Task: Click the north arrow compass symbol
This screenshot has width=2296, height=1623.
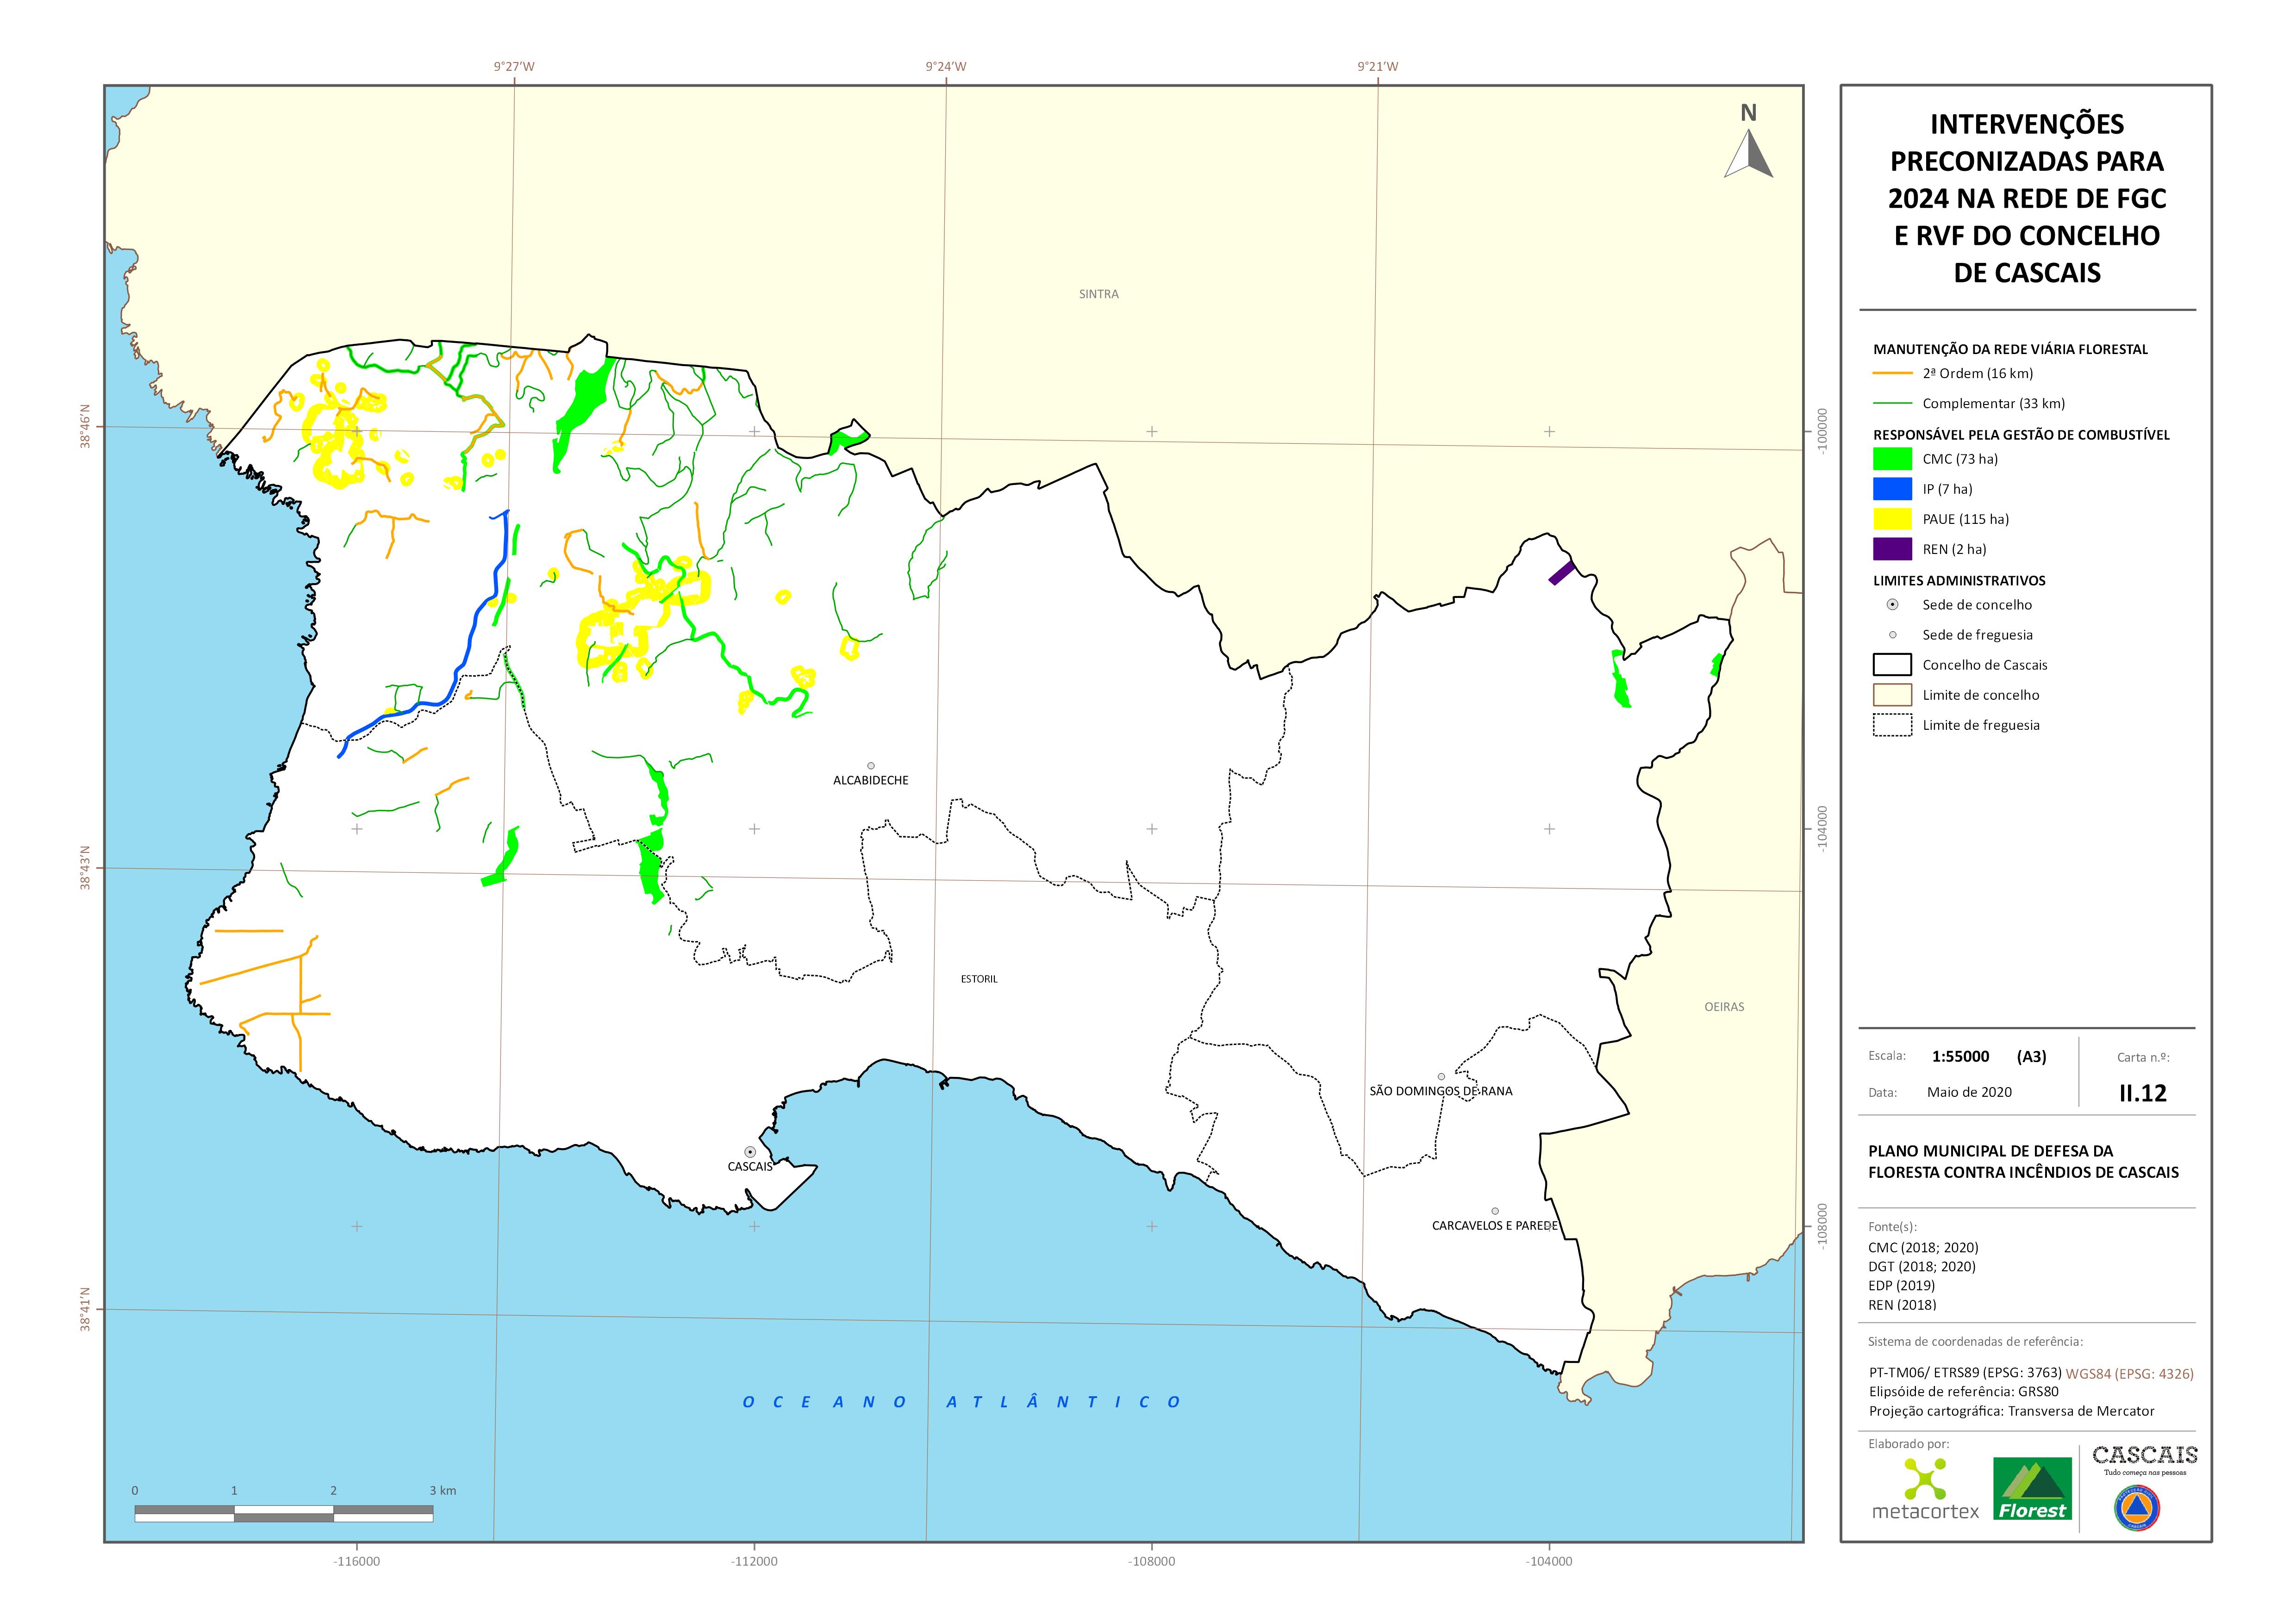Action: (1748, 142)
